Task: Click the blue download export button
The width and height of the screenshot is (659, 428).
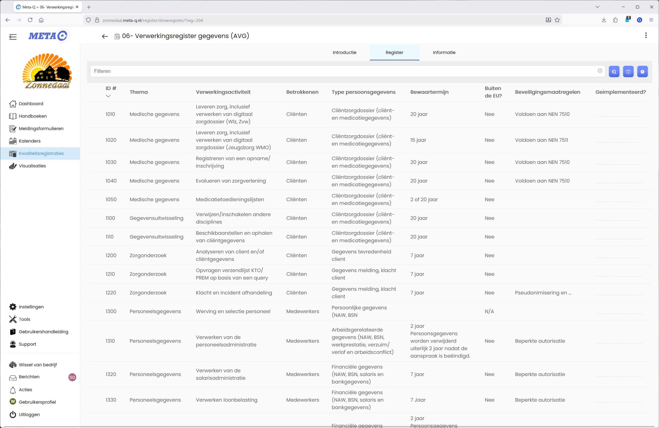Action: point(628,72)
